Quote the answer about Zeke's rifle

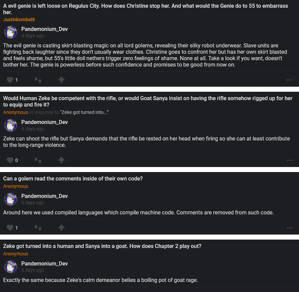tap(38, 160)
